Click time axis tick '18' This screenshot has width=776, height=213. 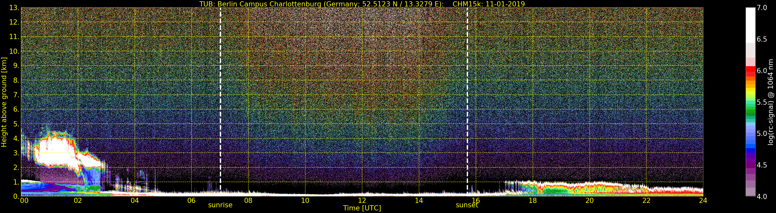[x=533, y=200]
